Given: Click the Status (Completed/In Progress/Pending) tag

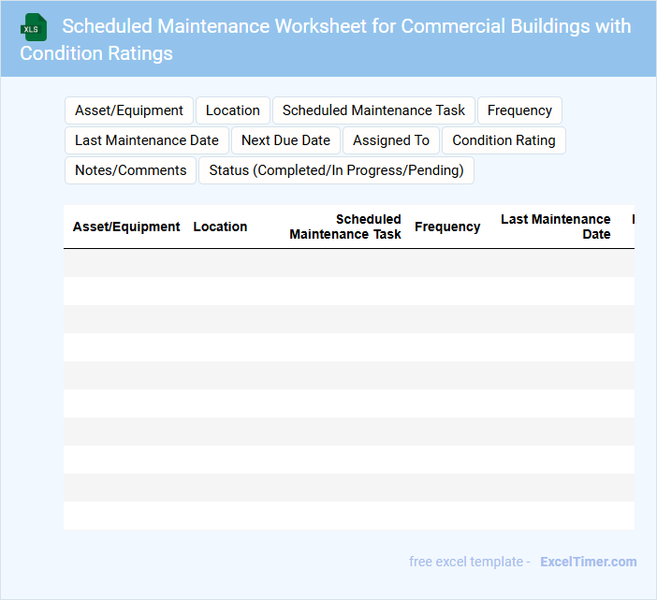Looking at the screenshot, I should pos(336,170).
